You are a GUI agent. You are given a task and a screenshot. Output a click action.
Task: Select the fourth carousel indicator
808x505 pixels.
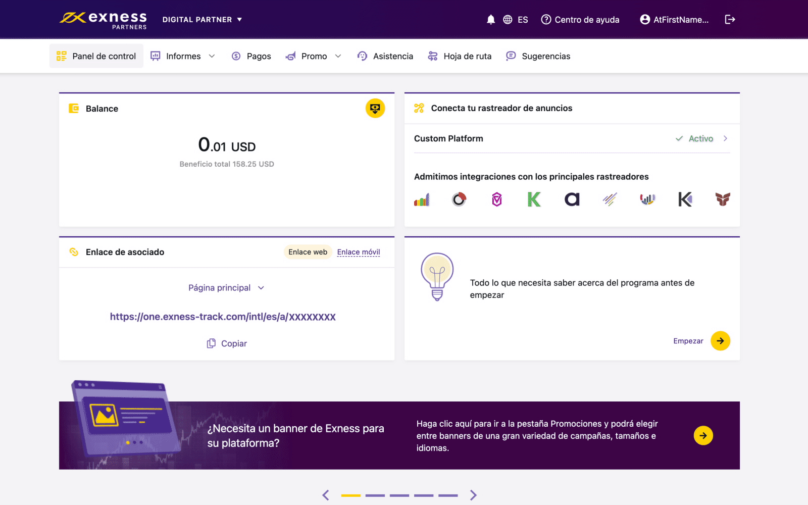pos(424,495)
